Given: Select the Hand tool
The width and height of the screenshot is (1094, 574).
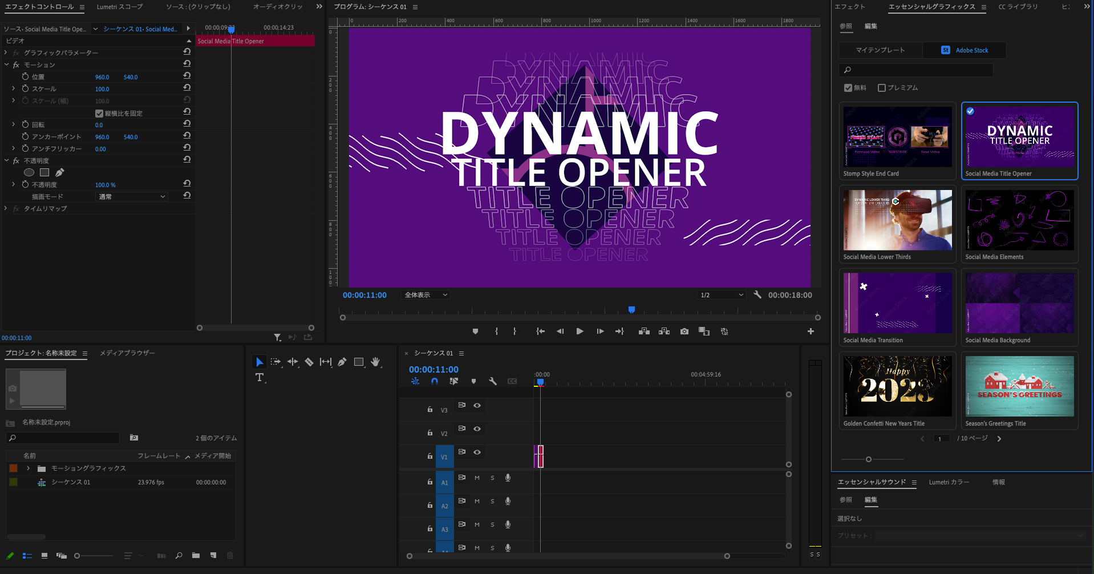Looking at the screenshot, I should coord(375,362).
